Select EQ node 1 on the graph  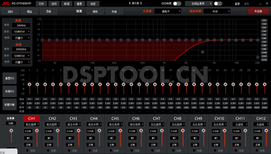(x=42, y=40)
